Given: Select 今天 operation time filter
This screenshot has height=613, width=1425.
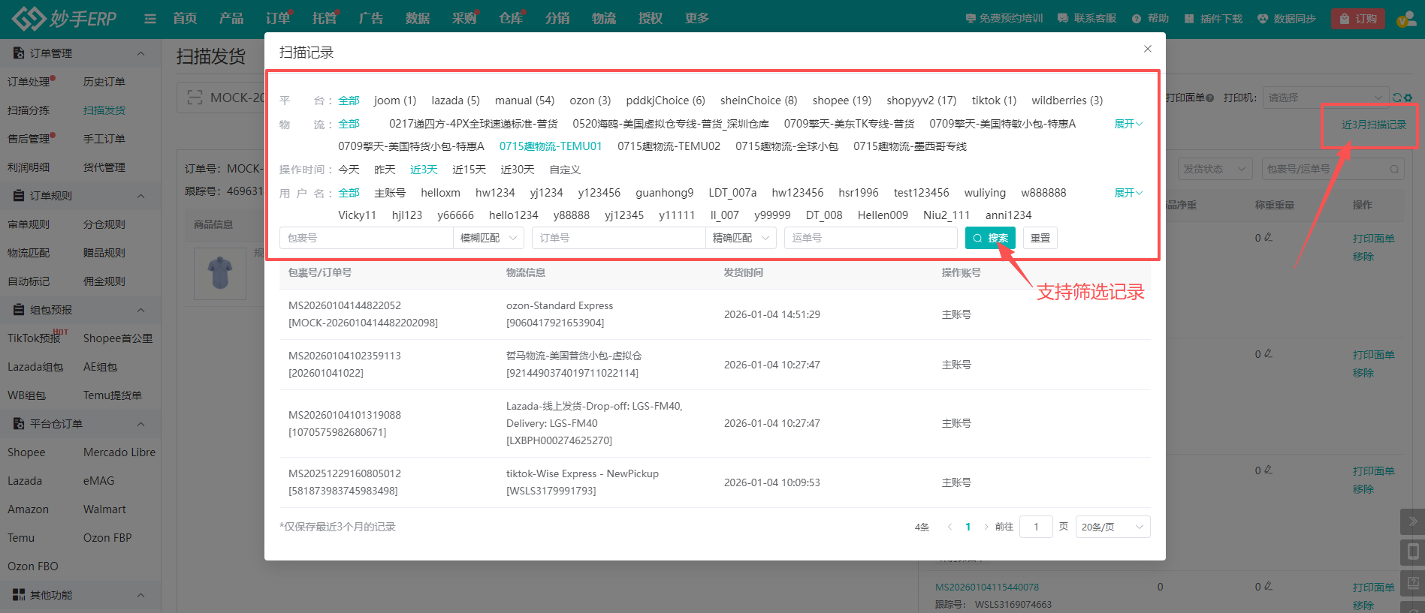Looking at the screenshot, I should [x=349, y=170].
